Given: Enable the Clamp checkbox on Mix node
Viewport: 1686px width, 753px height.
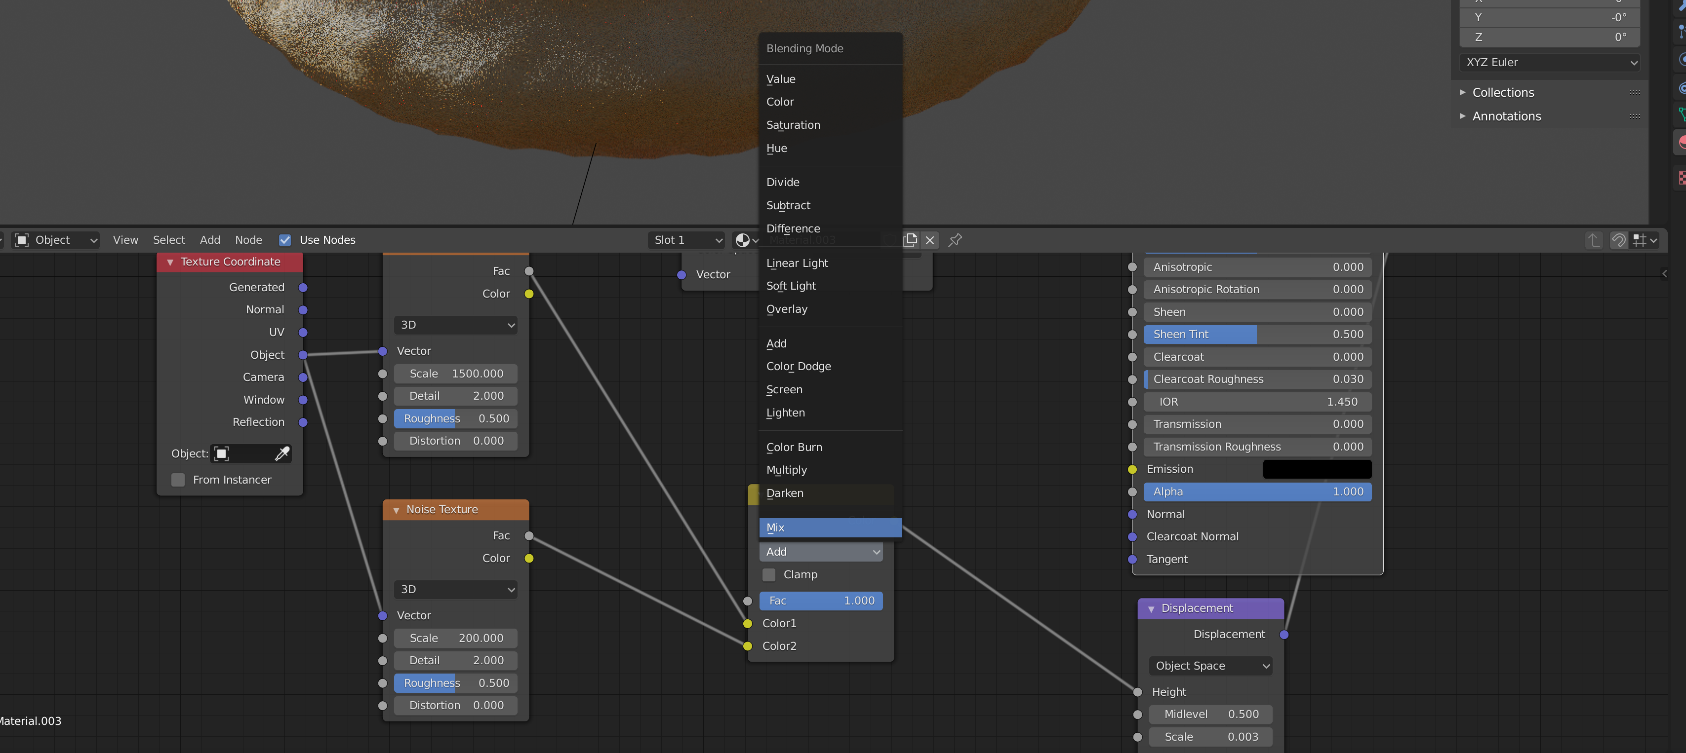Looking at the screenshot, I should (x=769, y=574).
